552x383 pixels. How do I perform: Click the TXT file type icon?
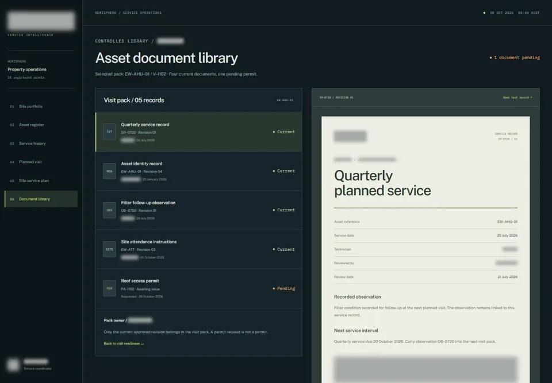pyautogui.click(x=109, y=132)
